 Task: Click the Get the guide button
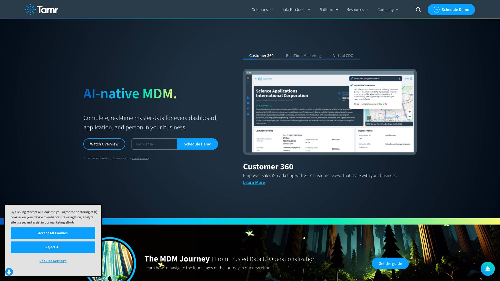390,264
